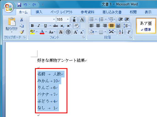
Task: Save the document from Quick Access toolbar
Action: (19, 5)
